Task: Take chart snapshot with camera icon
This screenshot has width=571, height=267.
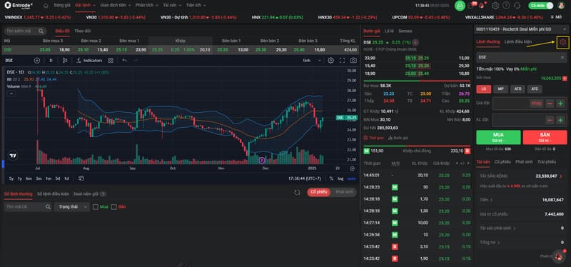Action: coord(353,61)
